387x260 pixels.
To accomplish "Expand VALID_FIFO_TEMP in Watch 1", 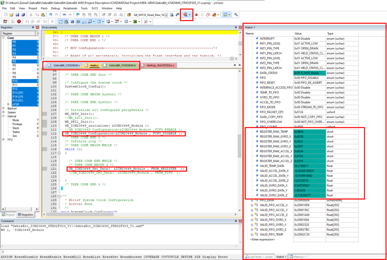I will (x=252, y=234).
